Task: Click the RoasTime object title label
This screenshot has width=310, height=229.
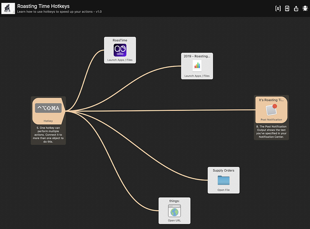Action: [x=120, y=40]
